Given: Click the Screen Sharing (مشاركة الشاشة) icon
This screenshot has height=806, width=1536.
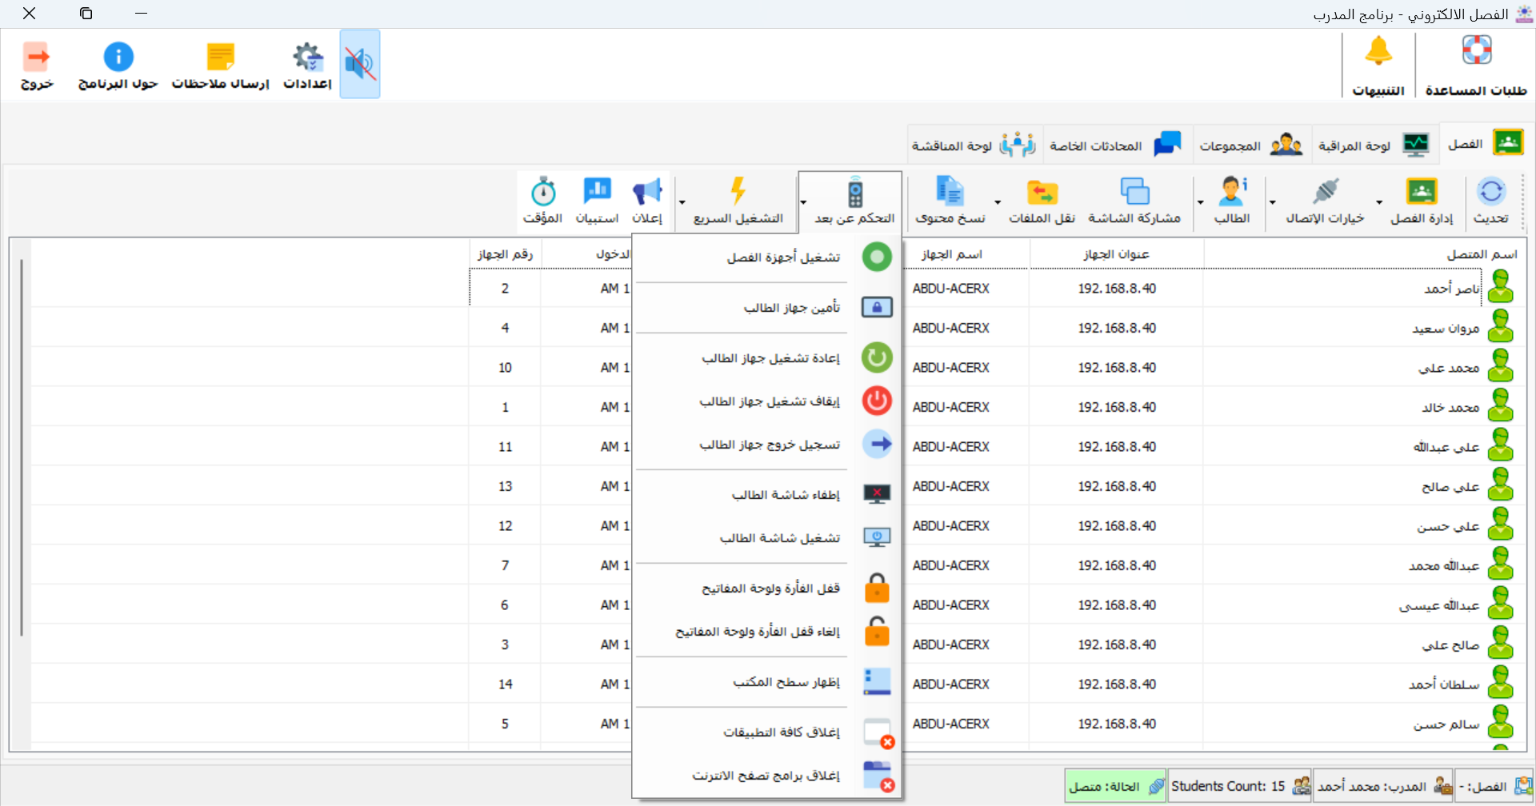Looking at the screenshot, I should click(x=1134, y=193).
